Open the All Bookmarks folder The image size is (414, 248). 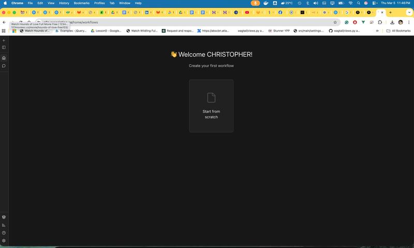pos(398,31)
